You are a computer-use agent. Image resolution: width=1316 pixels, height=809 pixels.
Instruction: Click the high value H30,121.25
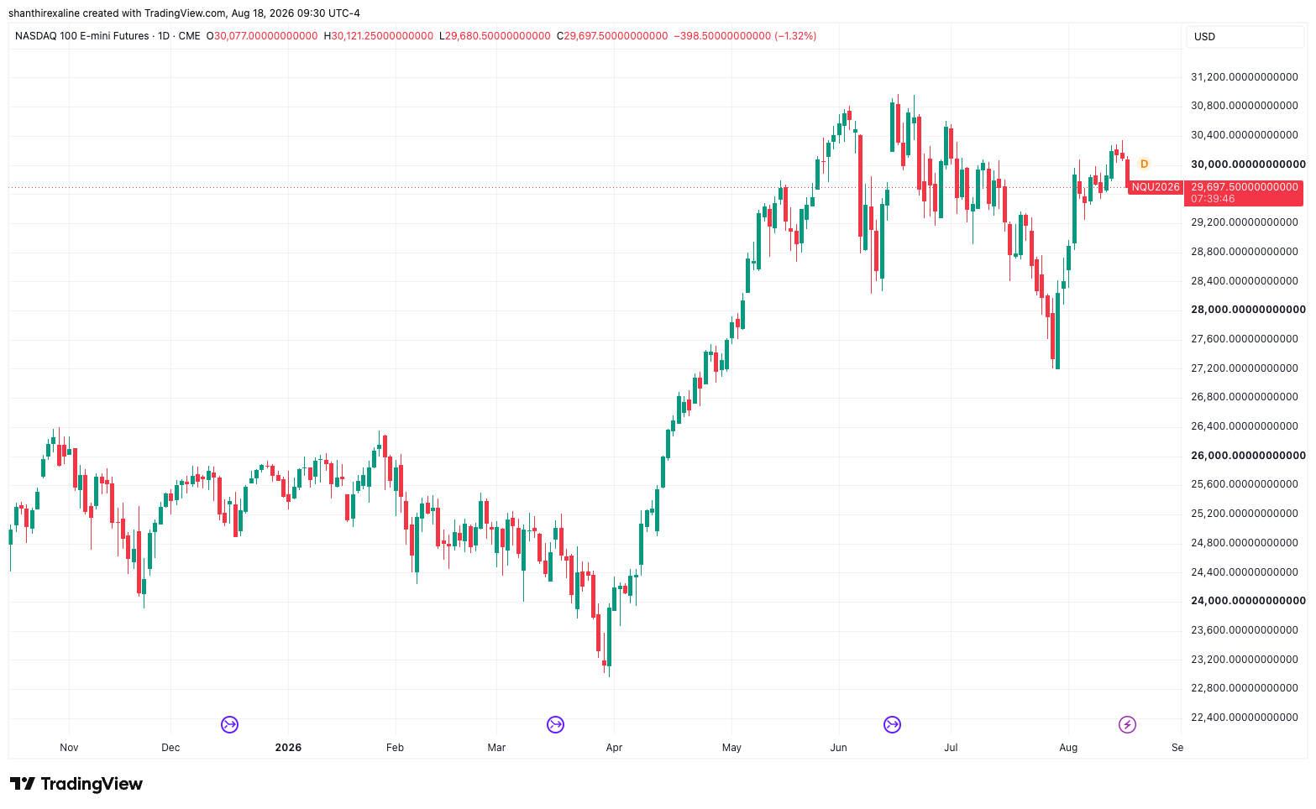pos(379,36)
